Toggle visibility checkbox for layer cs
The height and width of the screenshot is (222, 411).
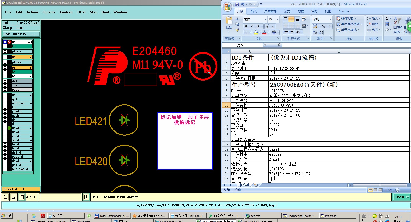(x=5, y=57)
